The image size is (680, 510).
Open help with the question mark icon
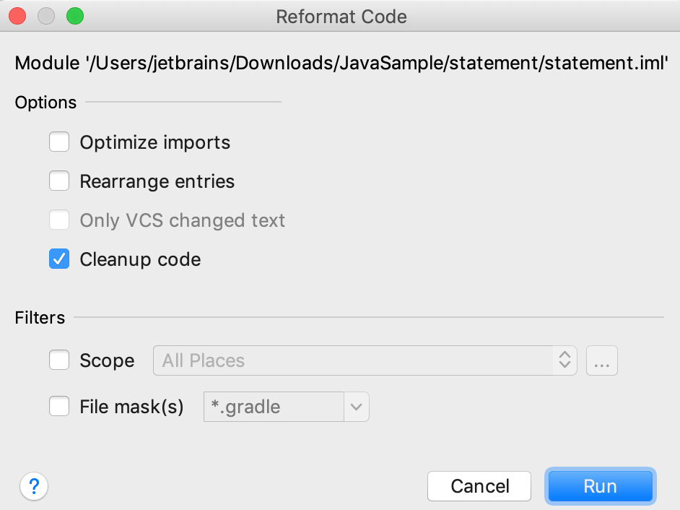[x=34, y=486]
